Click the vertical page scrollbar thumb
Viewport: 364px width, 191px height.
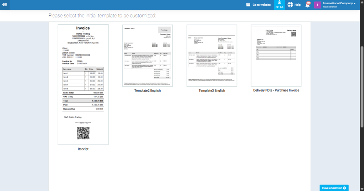tap(362, 86)
